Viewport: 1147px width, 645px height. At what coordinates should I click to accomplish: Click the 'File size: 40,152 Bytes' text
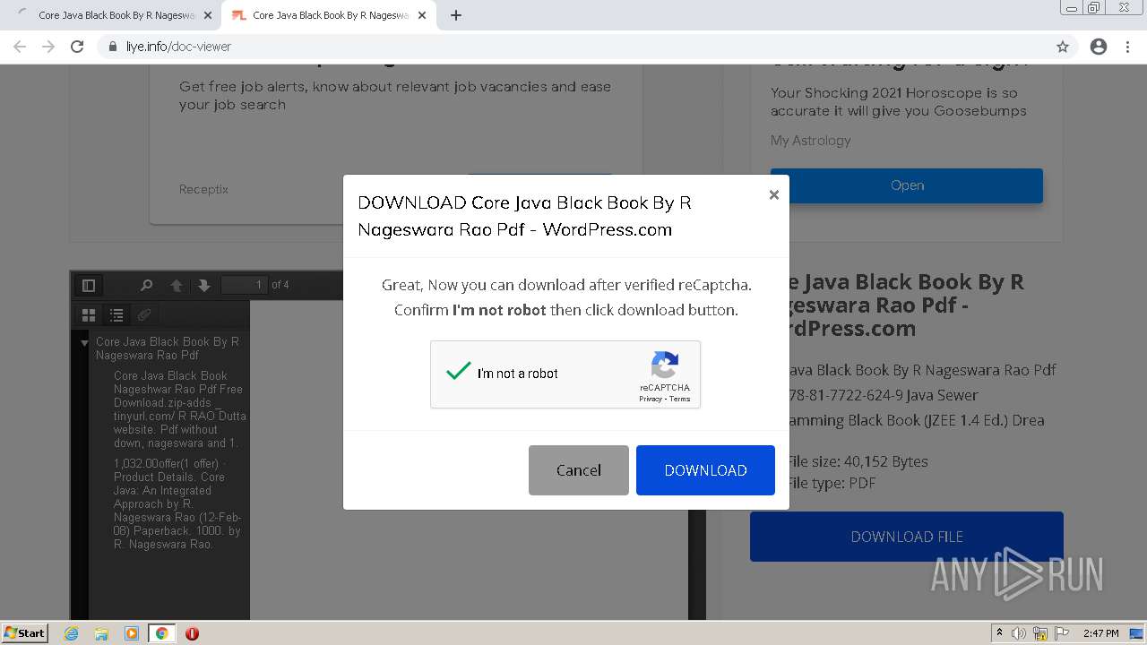click(x=858, y=461)
